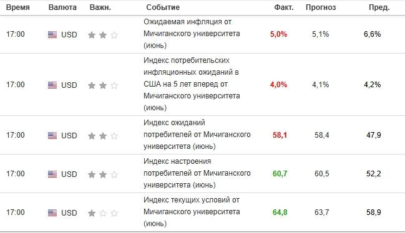Viewport: 405px width, 233px height.
Task: Click the "Важн." column header
Action: (100, 7)
